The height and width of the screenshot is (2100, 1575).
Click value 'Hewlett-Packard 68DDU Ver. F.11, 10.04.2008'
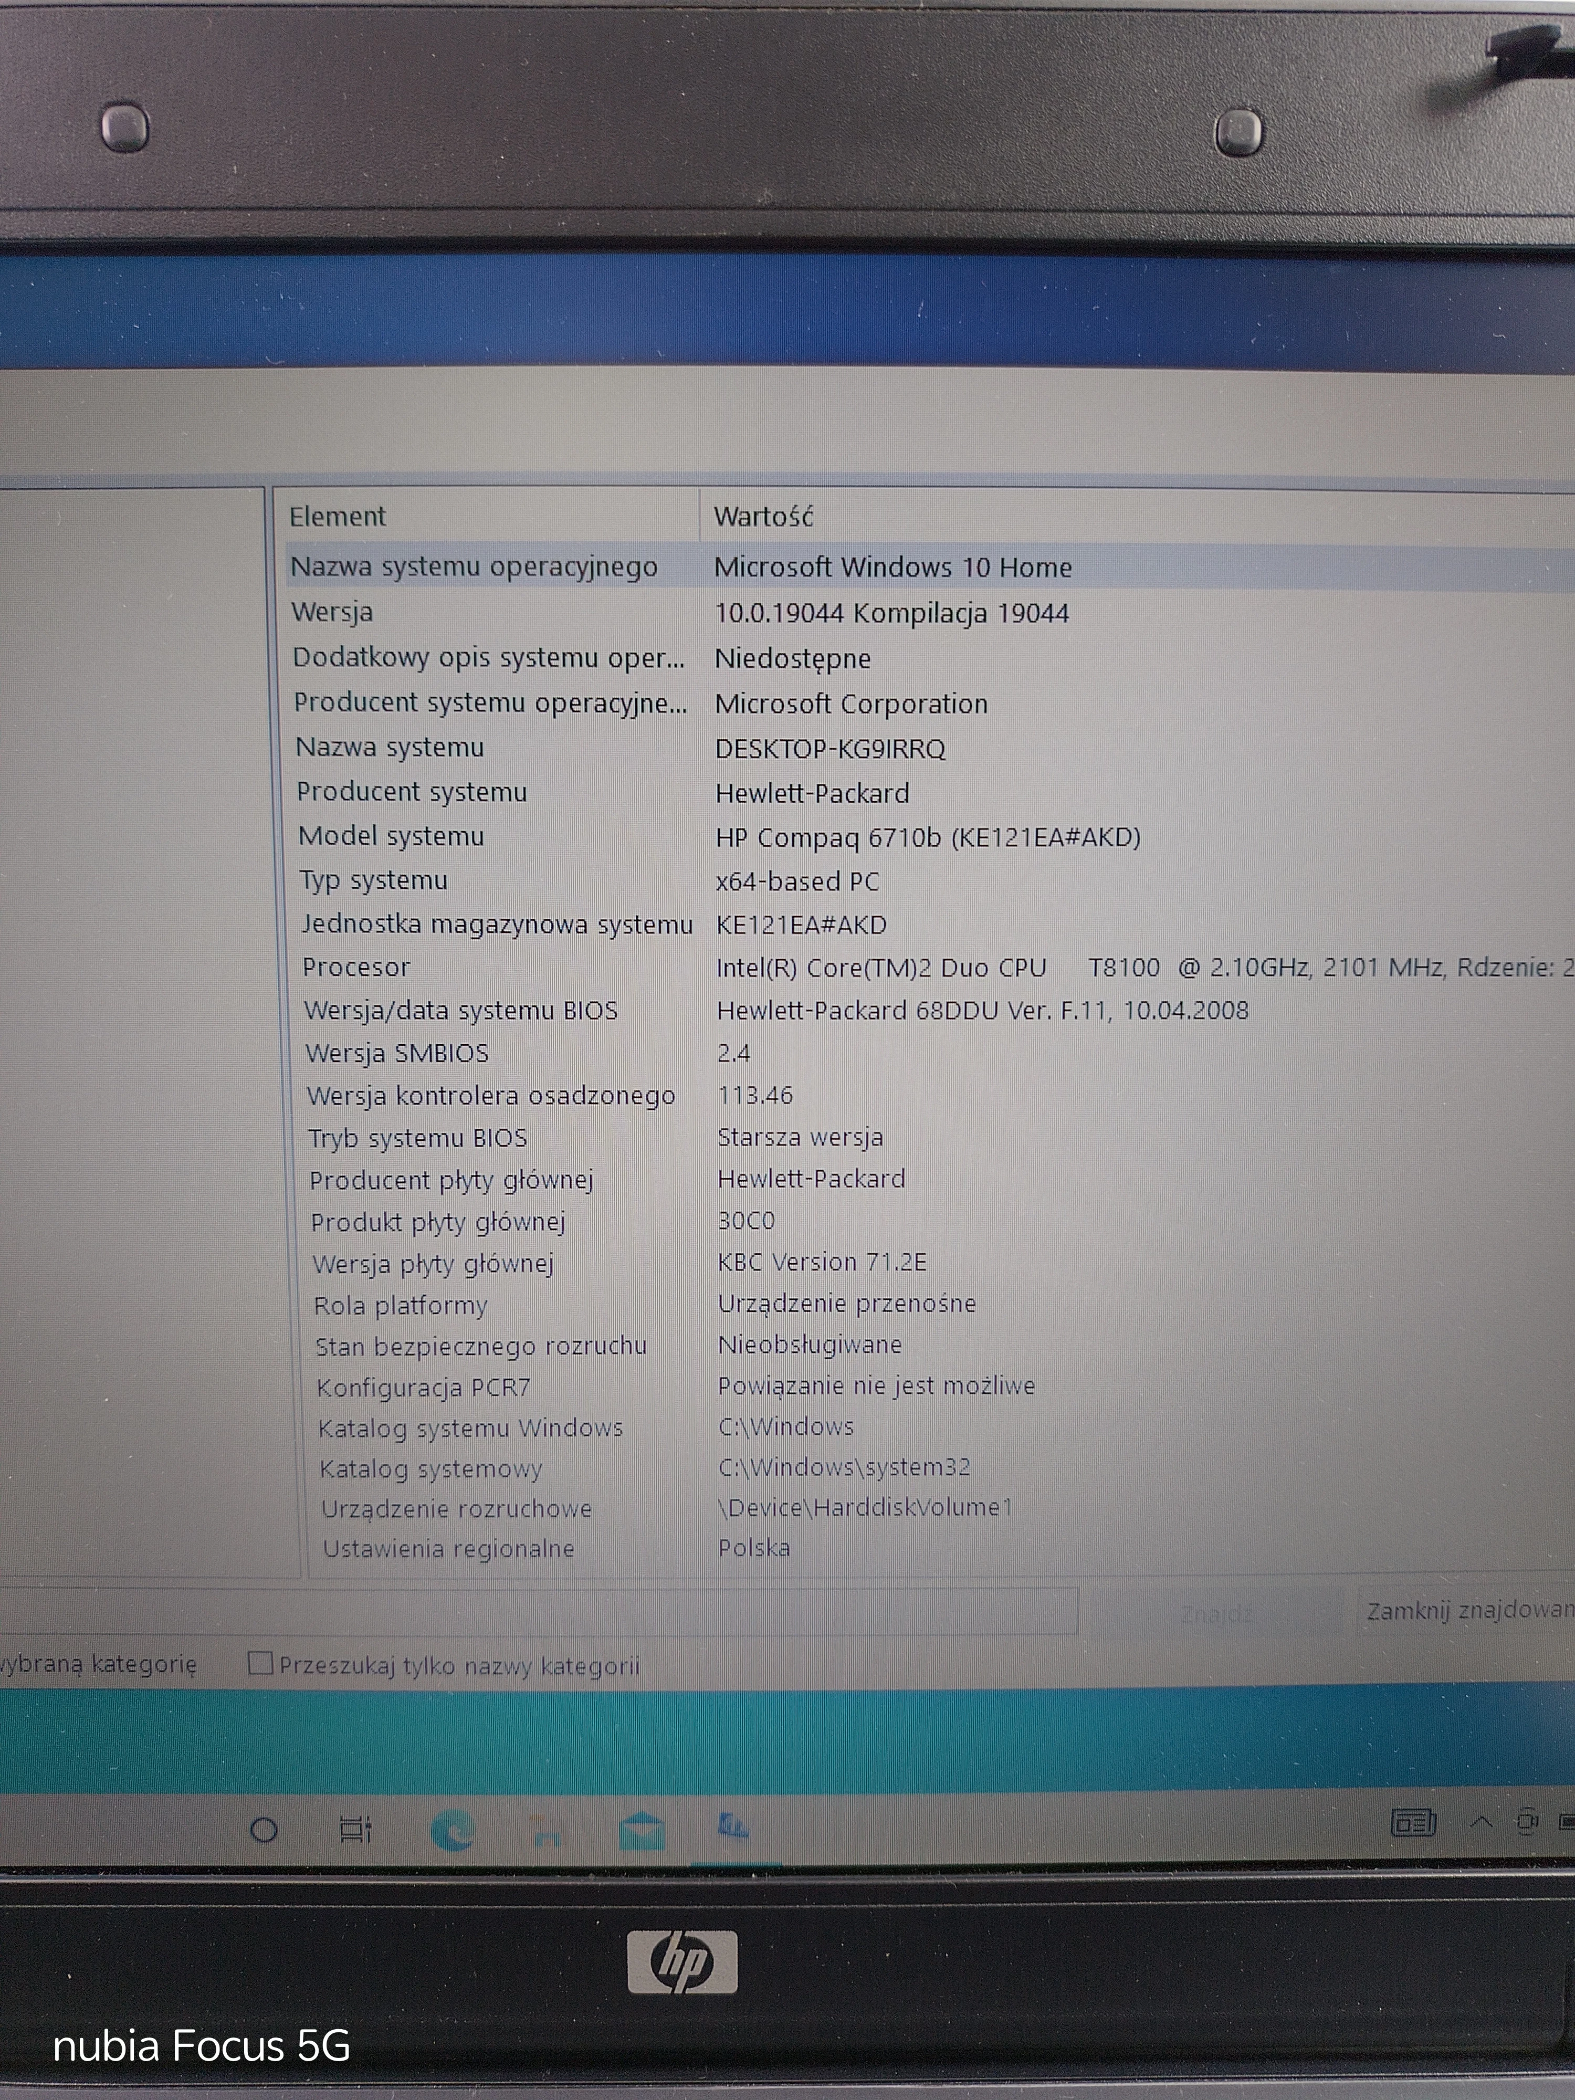983,1010
